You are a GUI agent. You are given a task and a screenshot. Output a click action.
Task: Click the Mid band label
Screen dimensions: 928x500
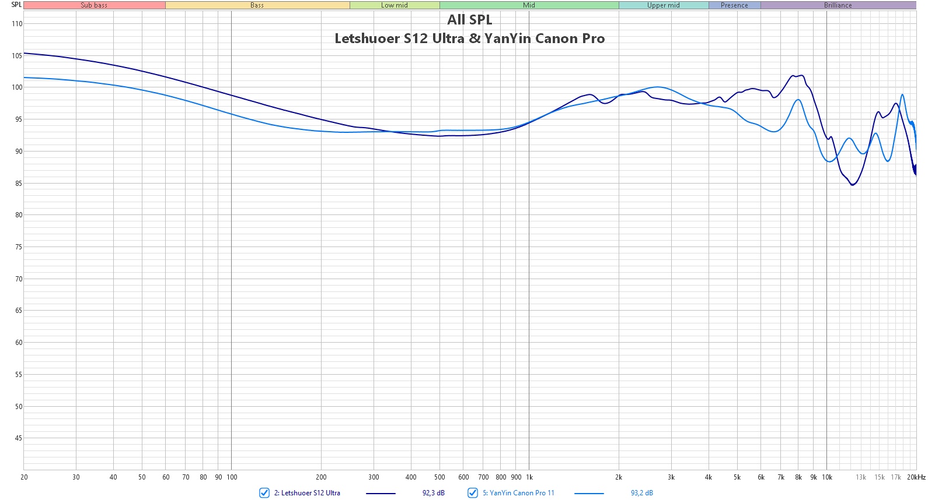coord(529,5)
